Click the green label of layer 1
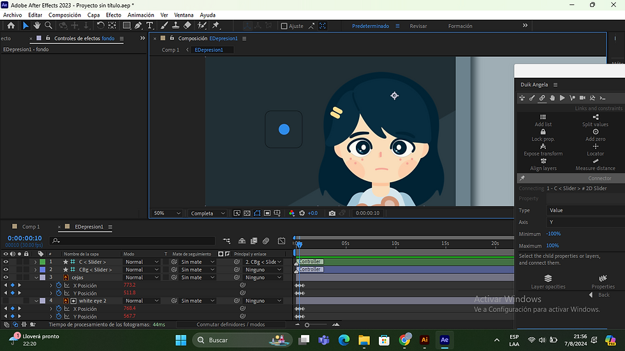This screenshot has width=625, height=351. click(x=43, y=262)
